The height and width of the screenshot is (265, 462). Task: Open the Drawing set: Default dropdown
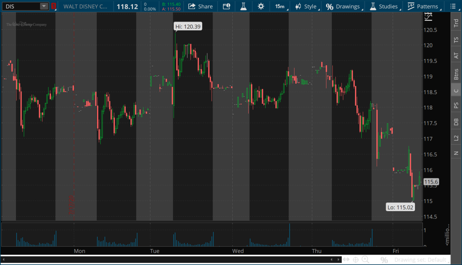coord(422,260)
